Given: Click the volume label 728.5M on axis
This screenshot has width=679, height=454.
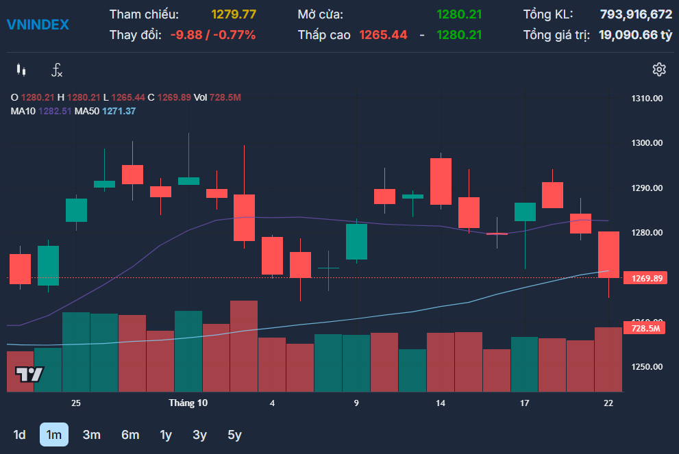Looking at the screenshot, I should [x=644, y=328].
